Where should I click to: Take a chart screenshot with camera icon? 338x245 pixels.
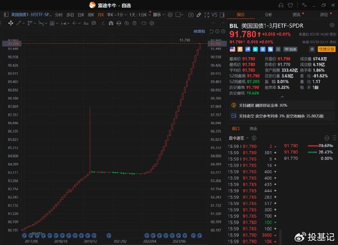click(x=191, y=15)
